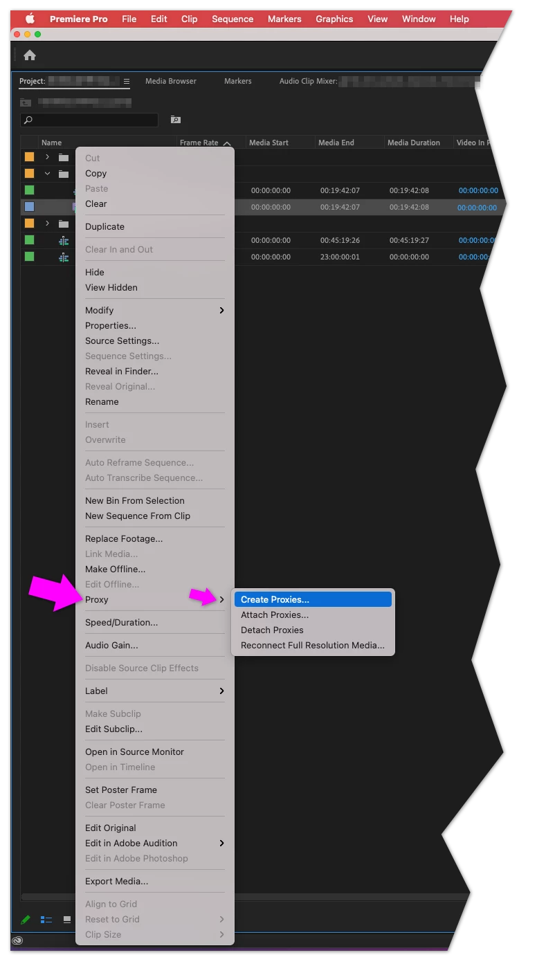Image resolution: width=537 pixels, height=975 pixels.
Task: Open the Graphics menu in the menu bar
Action: tap(334, 19)
